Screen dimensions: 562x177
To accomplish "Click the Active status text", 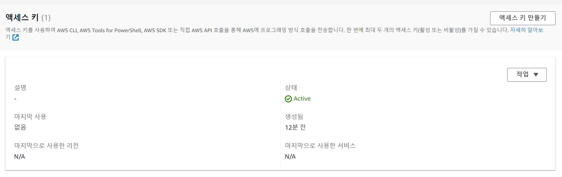I will (302, 99).
